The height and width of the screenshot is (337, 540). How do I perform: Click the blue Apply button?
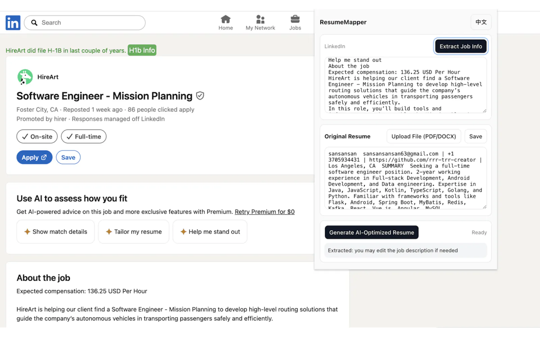[34, 157]
